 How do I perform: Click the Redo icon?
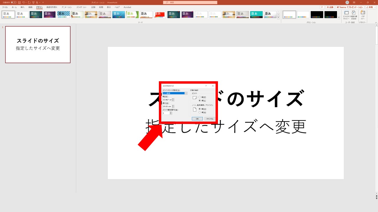pyautogui.click(x=29, y=2)
